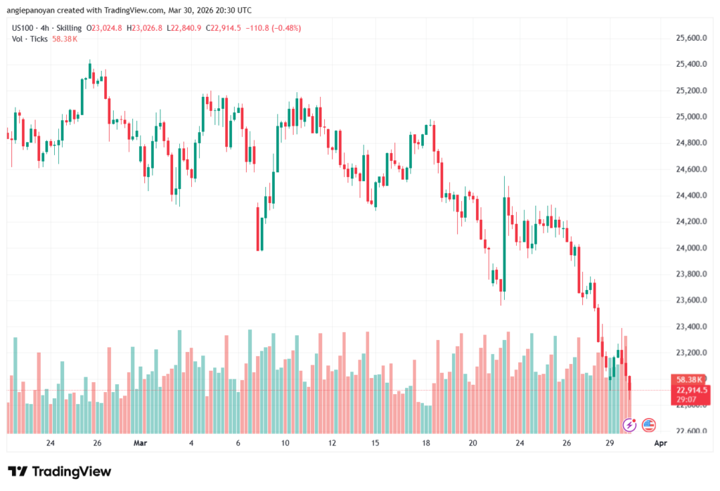Click the 58.38K volume value in legend
Image resolution: width=720 pixels, height=491 pixels.
coord(64,39)
